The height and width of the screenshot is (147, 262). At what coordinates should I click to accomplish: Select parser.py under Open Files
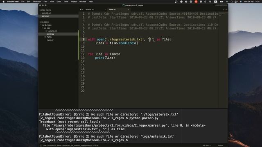click(x=45, y=16)
